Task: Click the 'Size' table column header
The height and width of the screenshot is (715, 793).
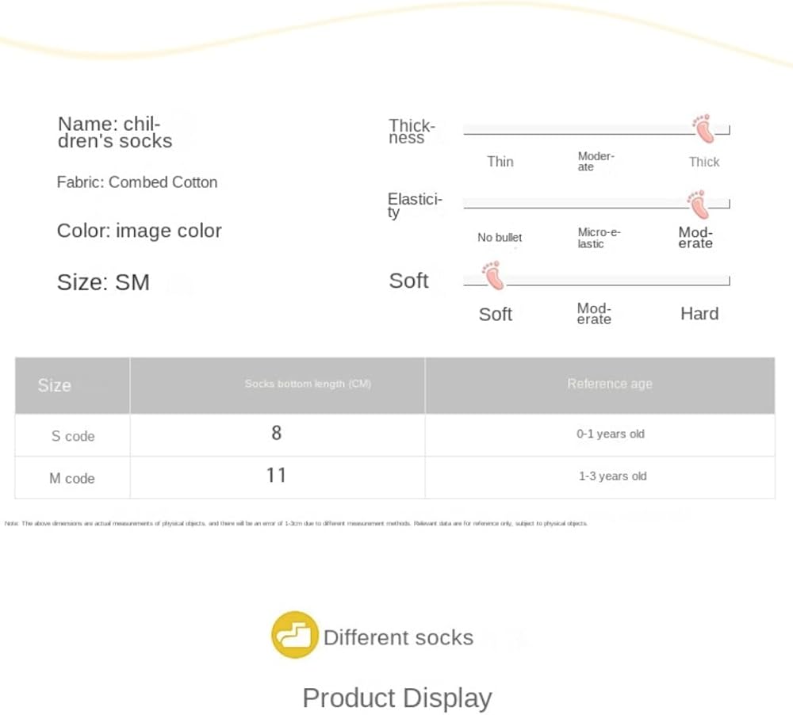Action: tap(55, 385)
